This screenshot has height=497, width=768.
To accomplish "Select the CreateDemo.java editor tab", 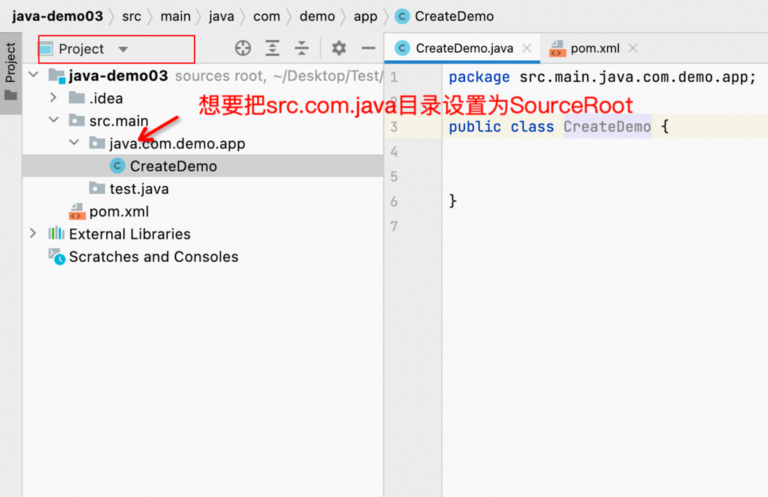I will 467,48.
